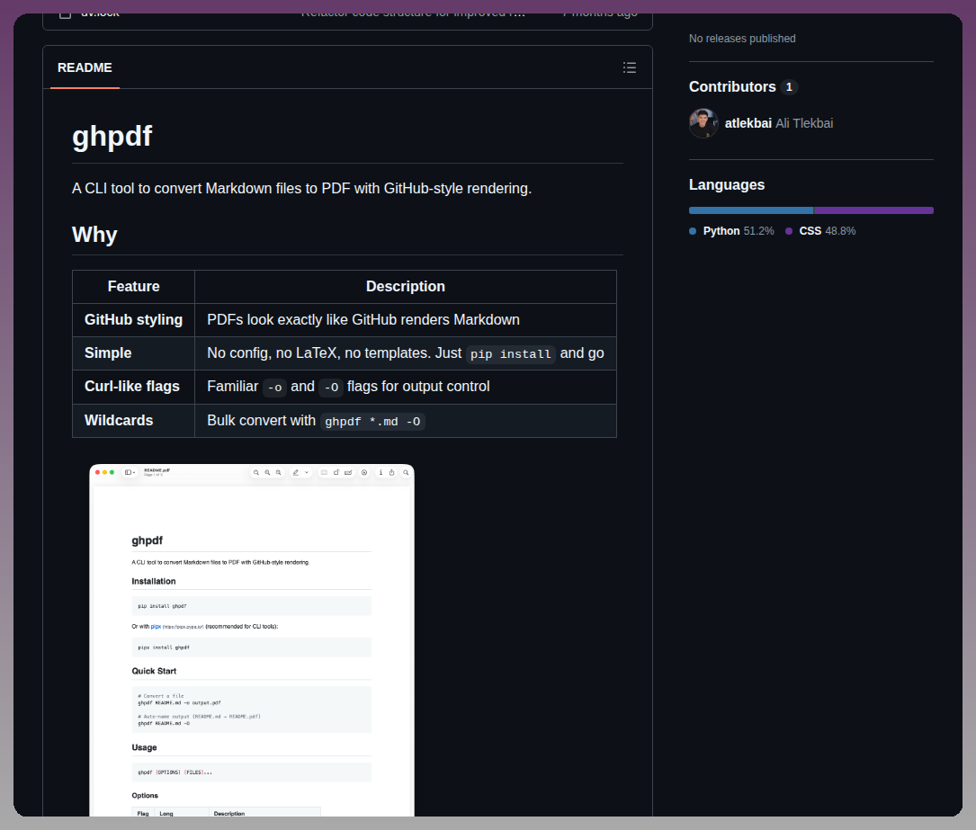Click the file icon beside uv.lock row

point(65,13)
